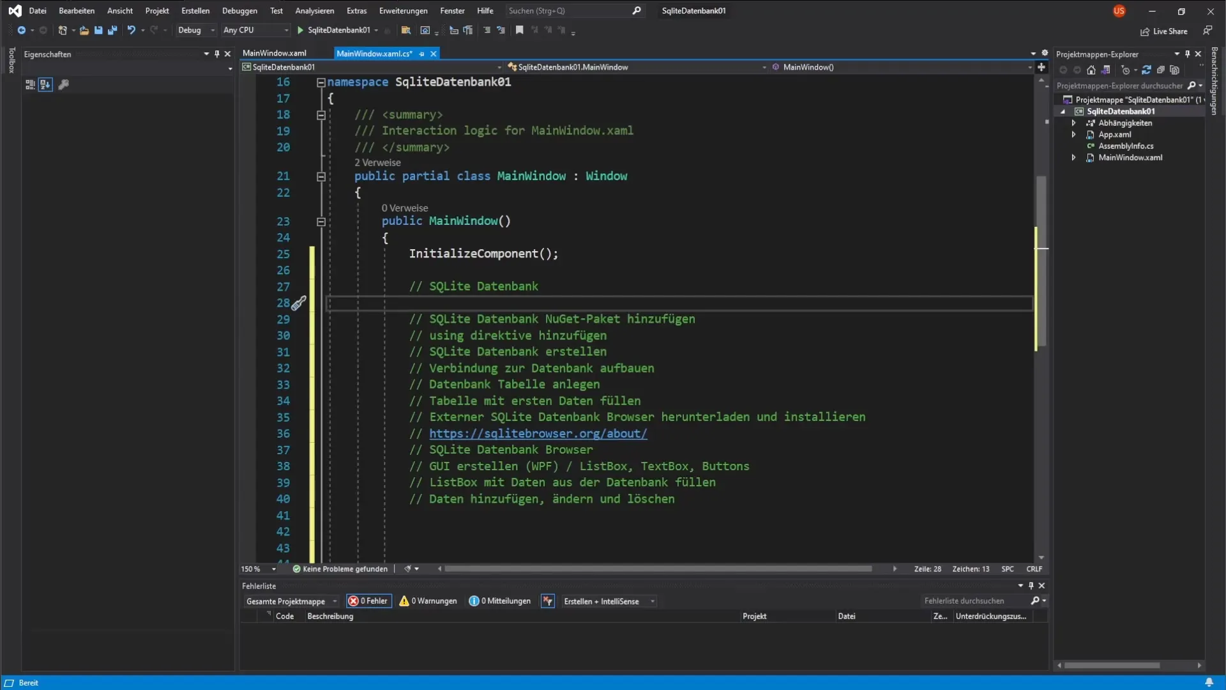The image size is (1226, 690).
Task: Click the categorized view icon in Eigenschaften
Action: (x=30, y=84)
